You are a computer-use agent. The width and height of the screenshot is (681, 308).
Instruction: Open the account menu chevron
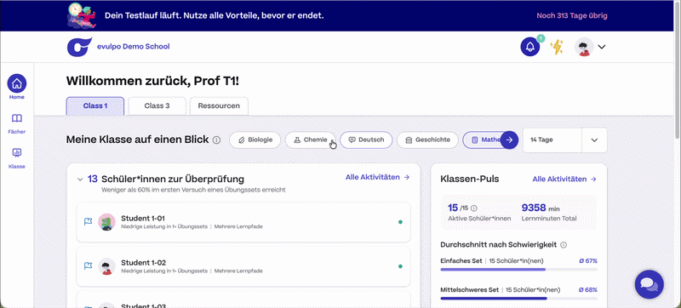tap(602, 47)
